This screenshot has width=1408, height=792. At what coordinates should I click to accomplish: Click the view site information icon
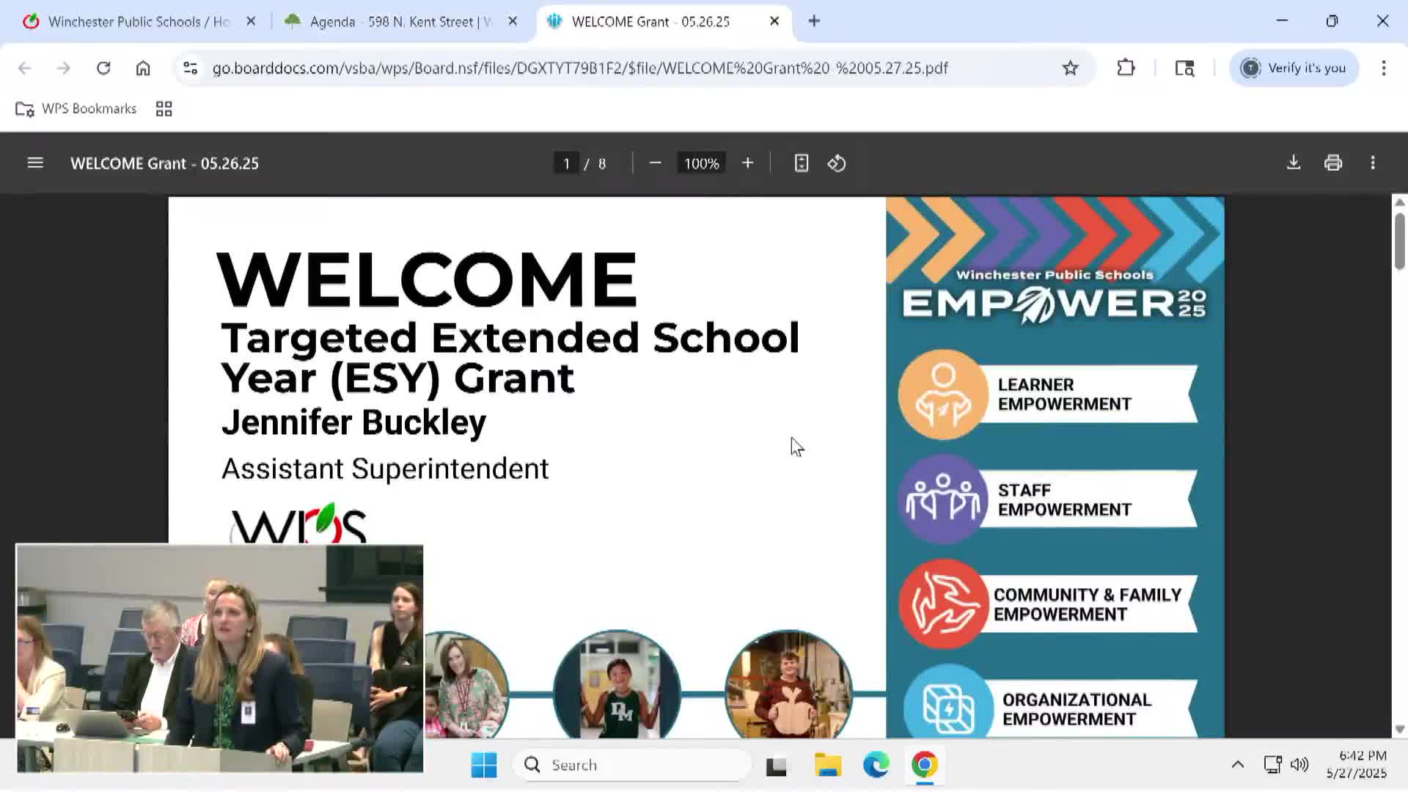(191, 68)
